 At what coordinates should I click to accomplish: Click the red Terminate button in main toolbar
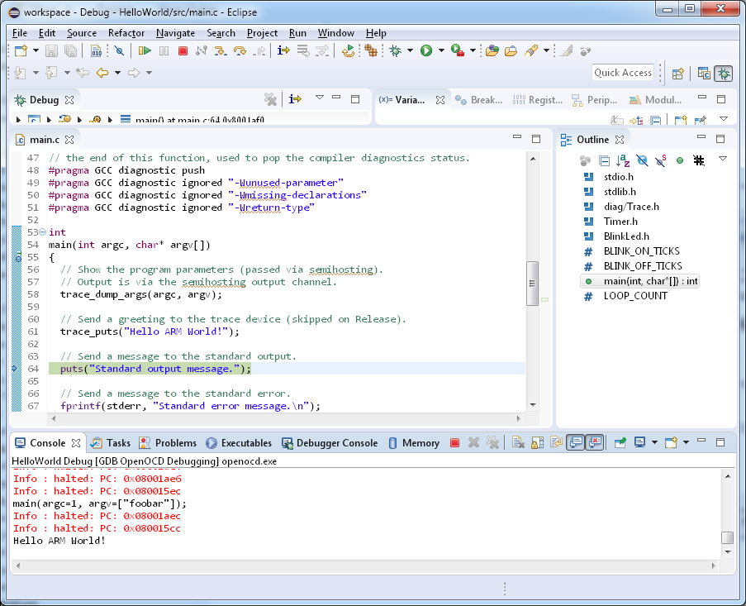(x=183, y=51)
